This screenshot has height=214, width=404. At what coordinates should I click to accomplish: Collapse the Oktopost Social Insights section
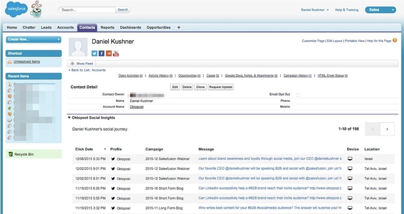click(69, 118)
